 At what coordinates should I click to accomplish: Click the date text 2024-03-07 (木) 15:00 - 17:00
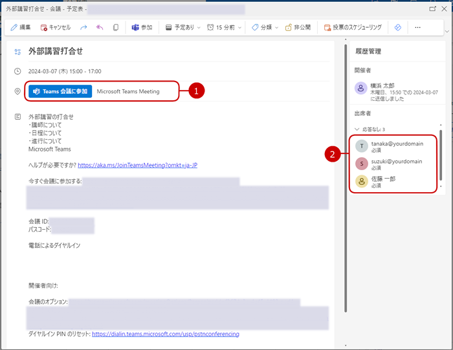(65, 71)
